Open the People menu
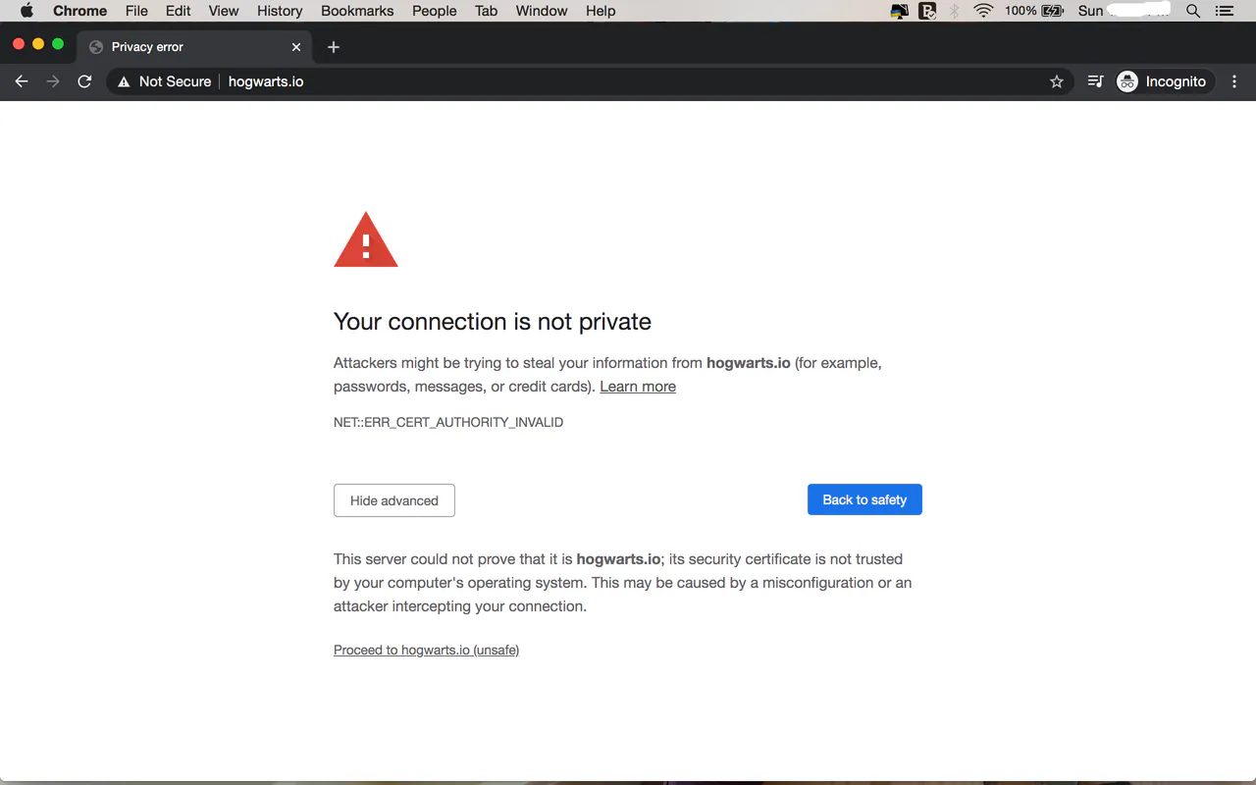The width and height of the screenshot is (1256, 785). coord(435,11)
